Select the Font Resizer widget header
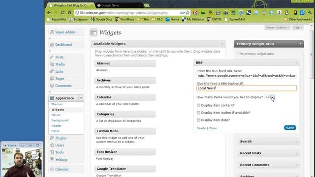 pyautogui.click(x=125, y=152)
